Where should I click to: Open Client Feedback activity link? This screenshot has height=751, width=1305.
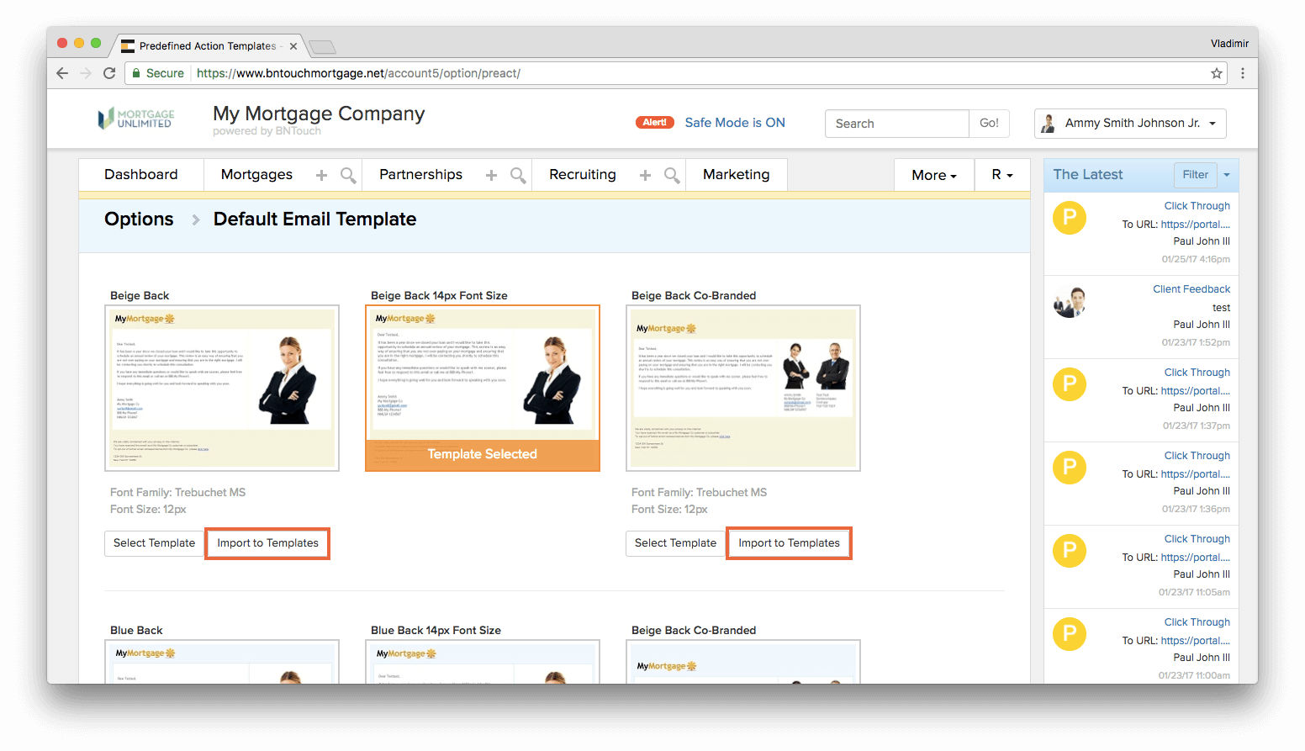click(1191, 289)
